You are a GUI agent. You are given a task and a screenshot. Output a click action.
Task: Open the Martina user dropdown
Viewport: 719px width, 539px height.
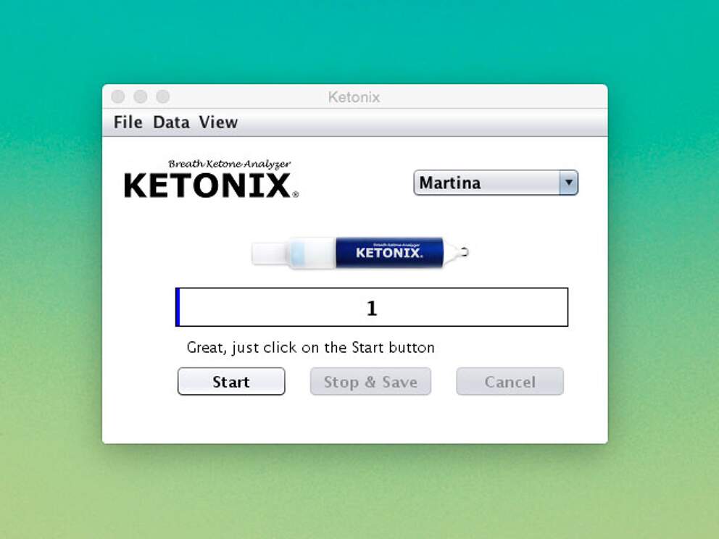495,183
